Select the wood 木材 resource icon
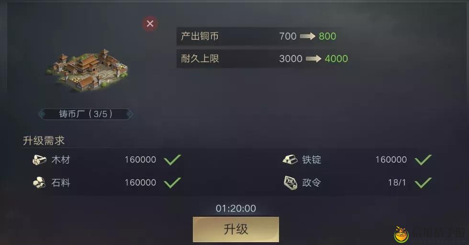The image size is (469, 245). [39, 160]
